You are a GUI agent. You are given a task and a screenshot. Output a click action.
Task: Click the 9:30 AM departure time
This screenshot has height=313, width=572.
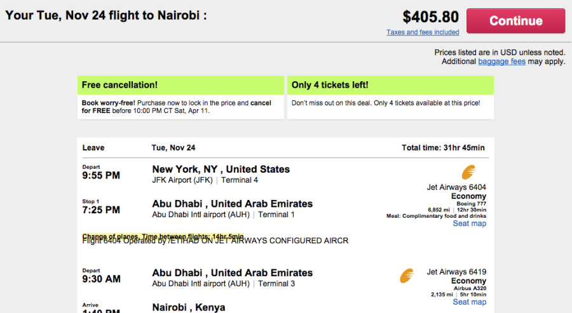point(101,279)
